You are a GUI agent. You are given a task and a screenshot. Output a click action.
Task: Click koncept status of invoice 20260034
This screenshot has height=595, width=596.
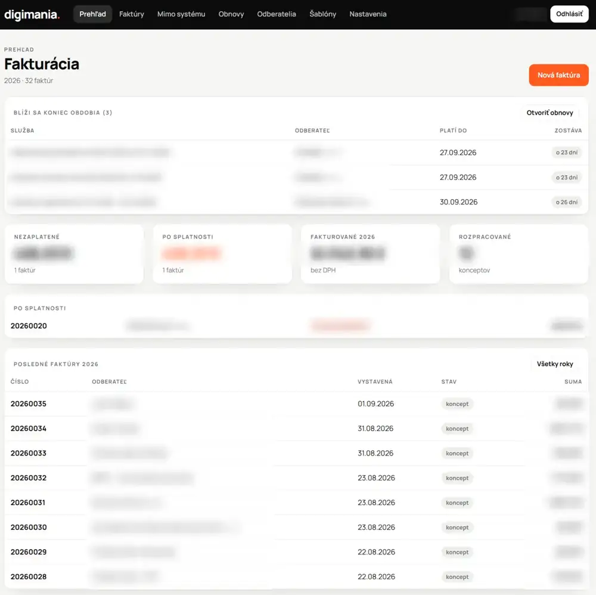click(x=457, y=429)
